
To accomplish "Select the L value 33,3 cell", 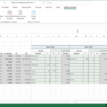I will [48, 65].
